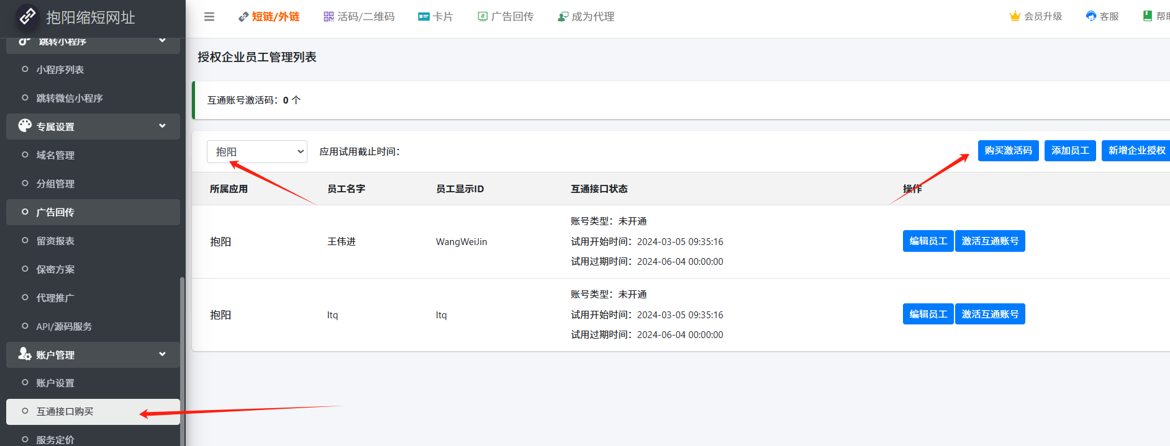Screen dimensions: 1170x446
Task: Open the 成为代理 top navigation item
Action: 586,17
